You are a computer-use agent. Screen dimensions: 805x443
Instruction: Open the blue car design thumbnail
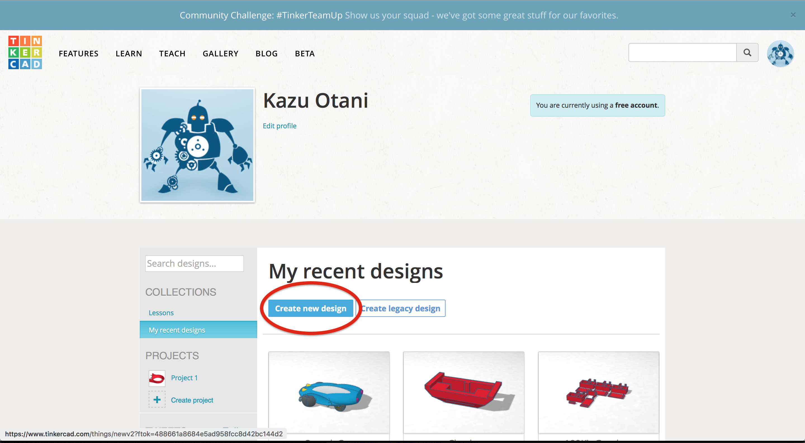point(329,392)
